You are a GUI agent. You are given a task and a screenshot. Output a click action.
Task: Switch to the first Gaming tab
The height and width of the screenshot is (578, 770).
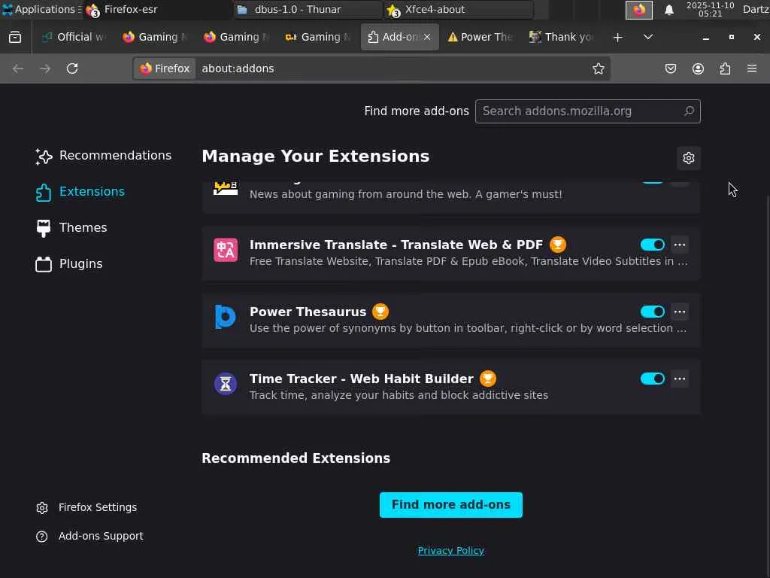click(x=155, y=37)
